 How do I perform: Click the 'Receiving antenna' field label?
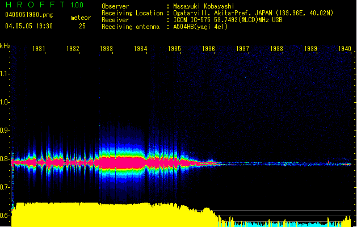click(131, 27)
